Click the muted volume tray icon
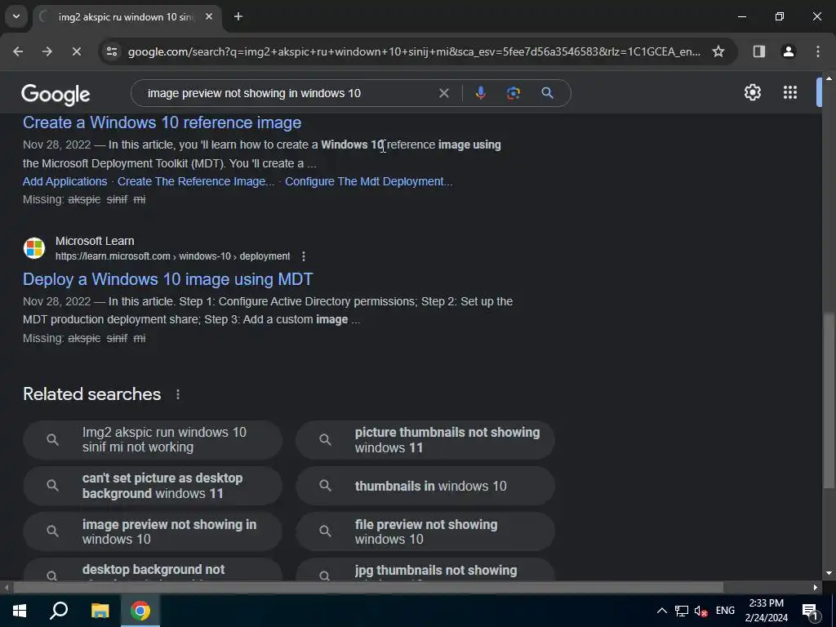This screenshot has height=627, width=836. click(700, 611)
